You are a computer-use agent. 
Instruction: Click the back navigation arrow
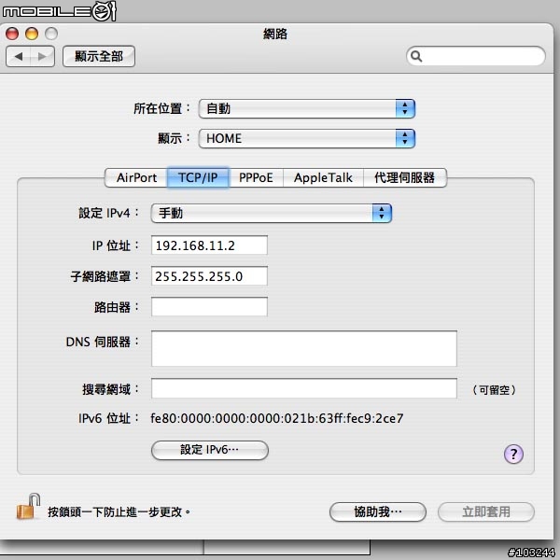pos(19,56)
